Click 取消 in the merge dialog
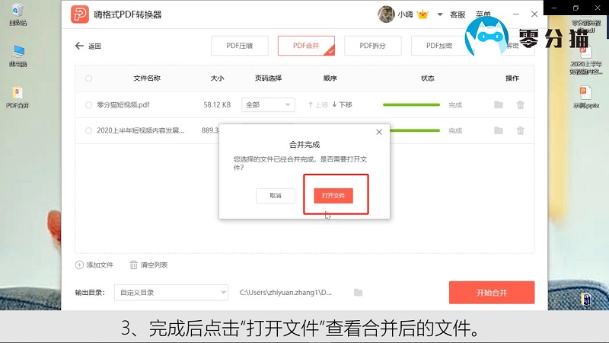The image size is (609, 343). [276, 196]
